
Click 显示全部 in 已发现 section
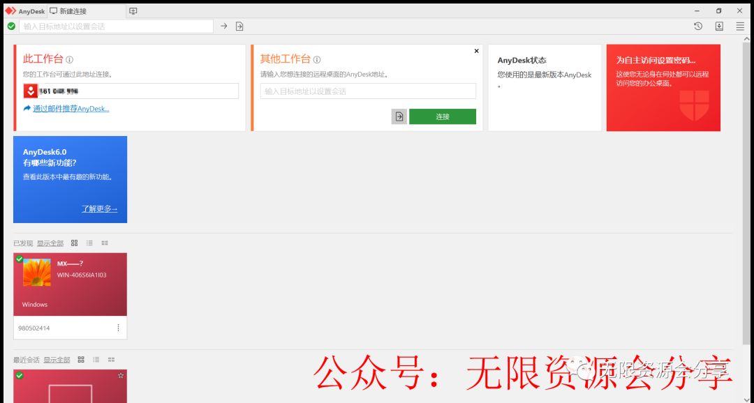point(50,243)
